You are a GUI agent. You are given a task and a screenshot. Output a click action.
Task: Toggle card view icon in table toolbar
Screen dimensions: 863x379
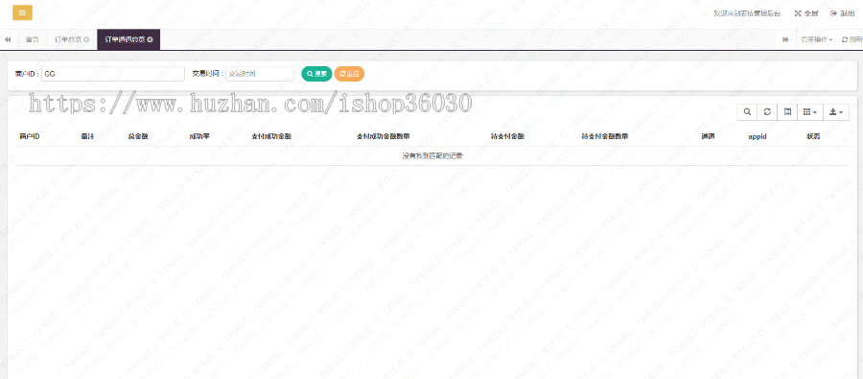pyautogui.click(x=787, y=112)
